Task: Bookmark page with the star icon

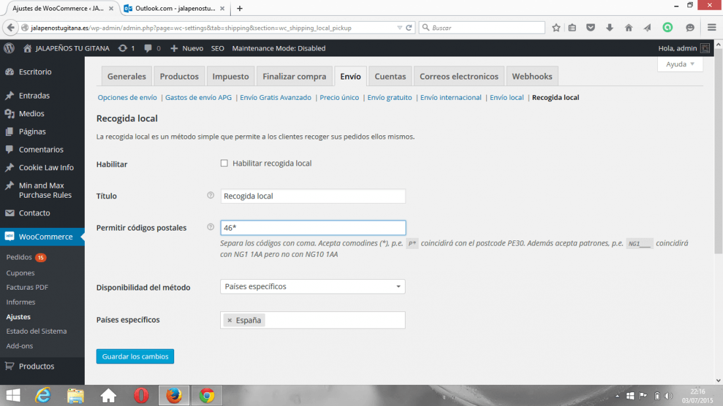Action: (556, 28)
